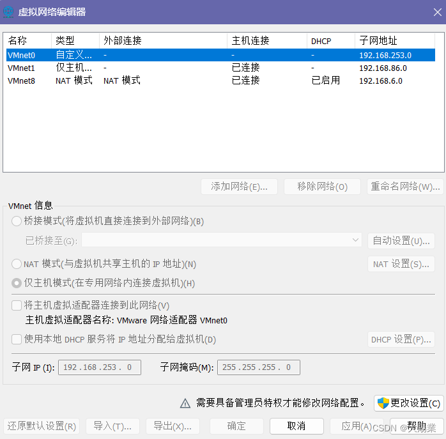
Task: Click 已启用 DHCP cell of VMnet8
Action: pos(326,81)
